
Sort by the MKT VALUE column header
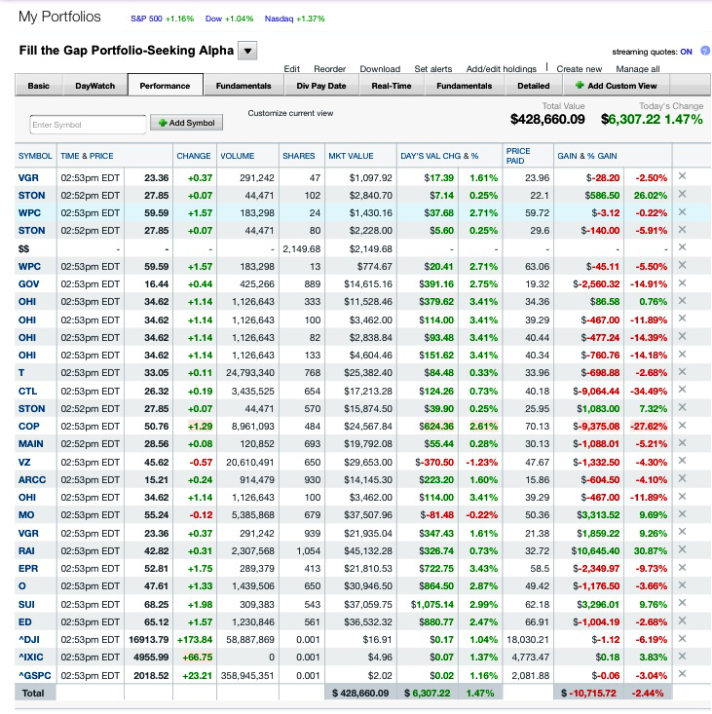coord(351,156)
